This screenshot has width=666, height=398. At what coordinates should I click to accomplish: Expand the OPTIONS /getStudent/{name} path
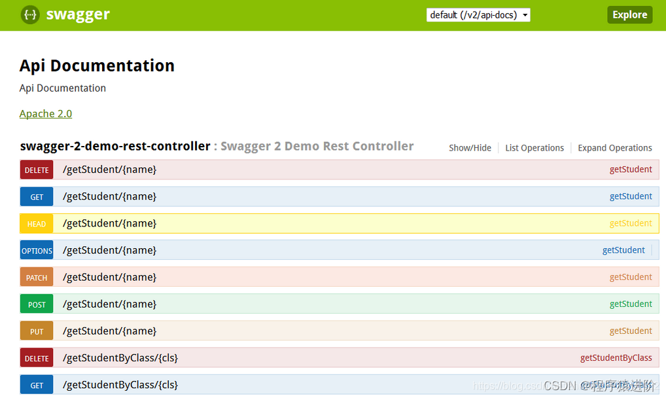[110, 251]
